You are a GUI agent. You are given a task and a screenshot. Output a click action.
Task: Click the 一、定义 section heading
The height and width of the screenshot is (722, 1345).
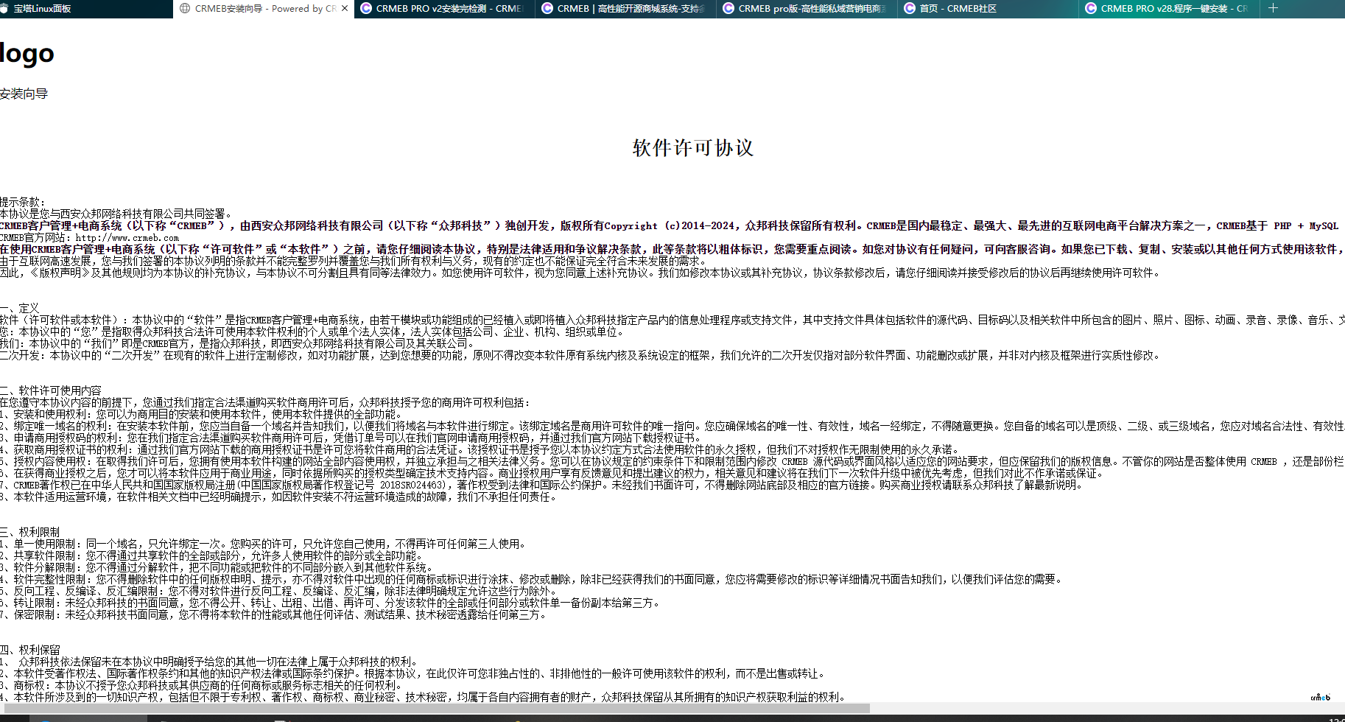tap(19, 308)
